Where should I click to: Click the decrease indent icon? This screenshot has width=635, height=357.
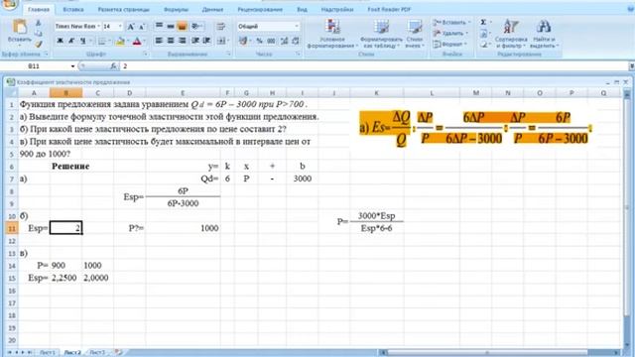pos(195,41)
